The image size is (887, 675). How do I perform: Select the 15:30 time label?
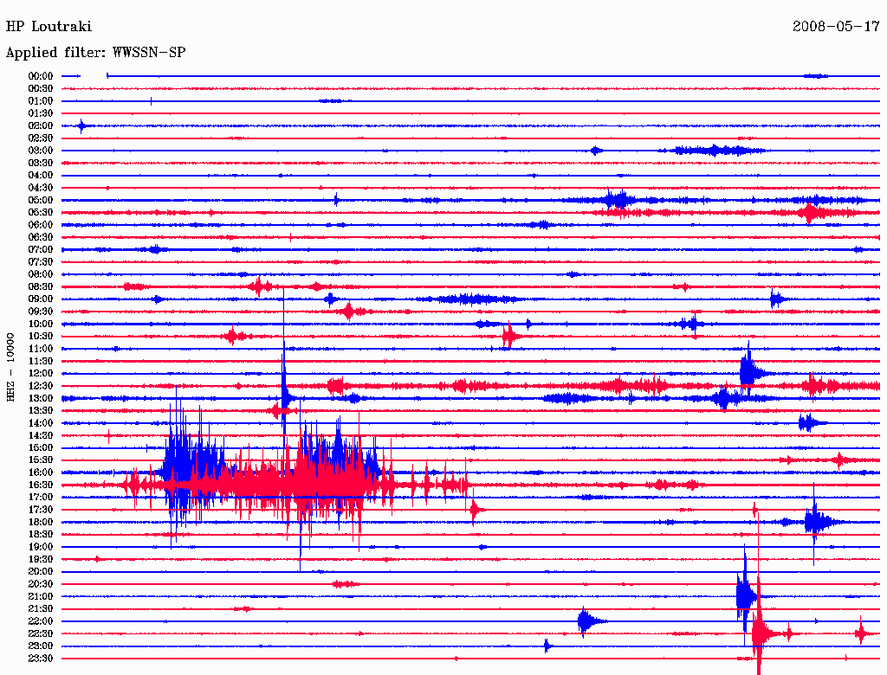coord(41,460)
